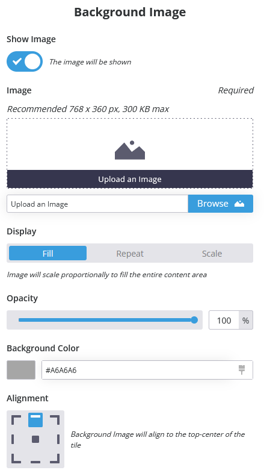Click the dark Upload an Image bar
The image size is (264, 476).
pyautogui.click(x=130, y=179)
